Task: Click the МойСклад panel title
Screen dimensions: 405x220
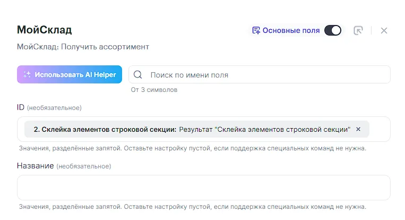Action: pos(44,30)
